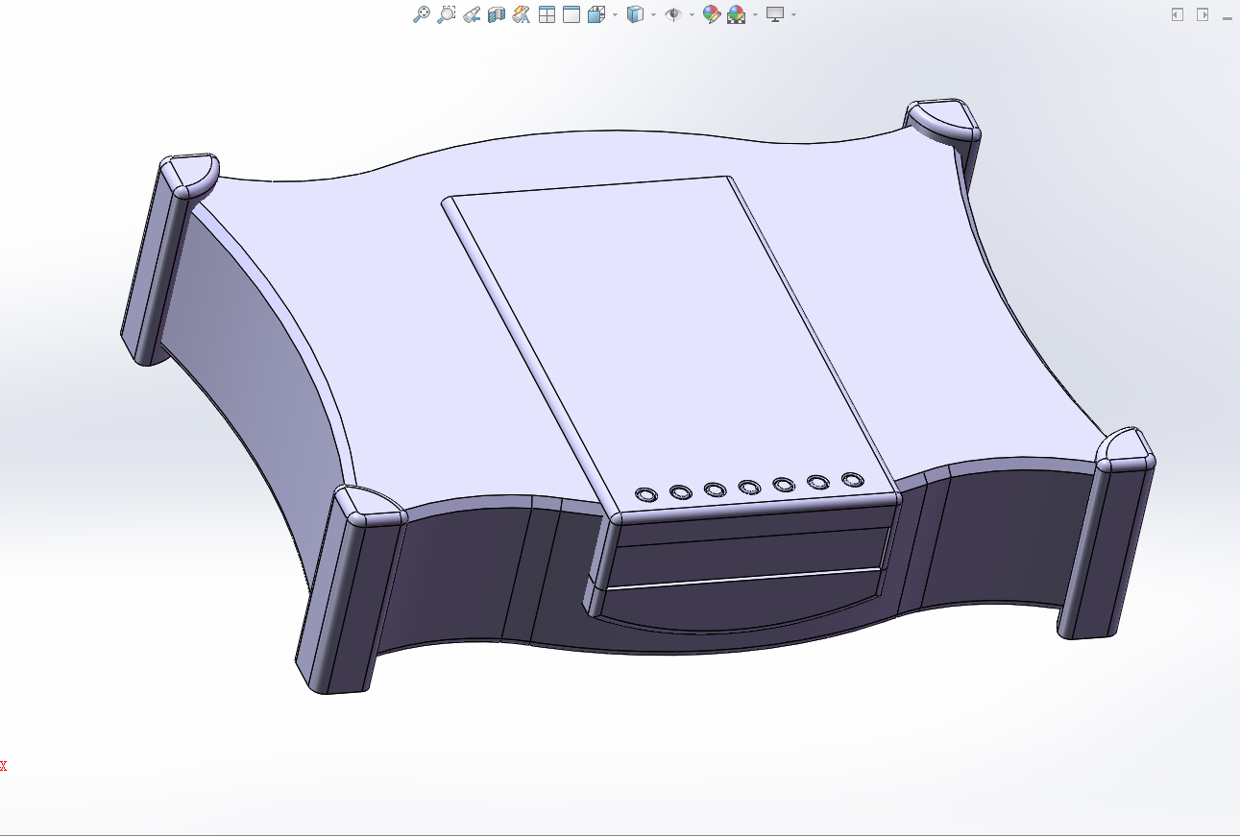Toggle the Hide/Show Items eye icon

673,14
